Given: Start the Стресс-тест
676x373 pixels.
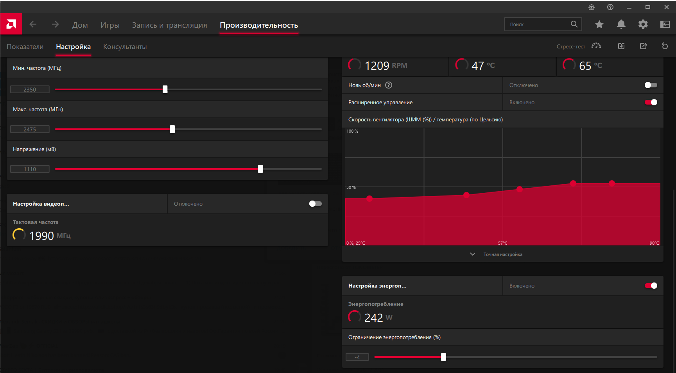Looking at the screenshot, I should pyautogui.click(x=579, y=46).
